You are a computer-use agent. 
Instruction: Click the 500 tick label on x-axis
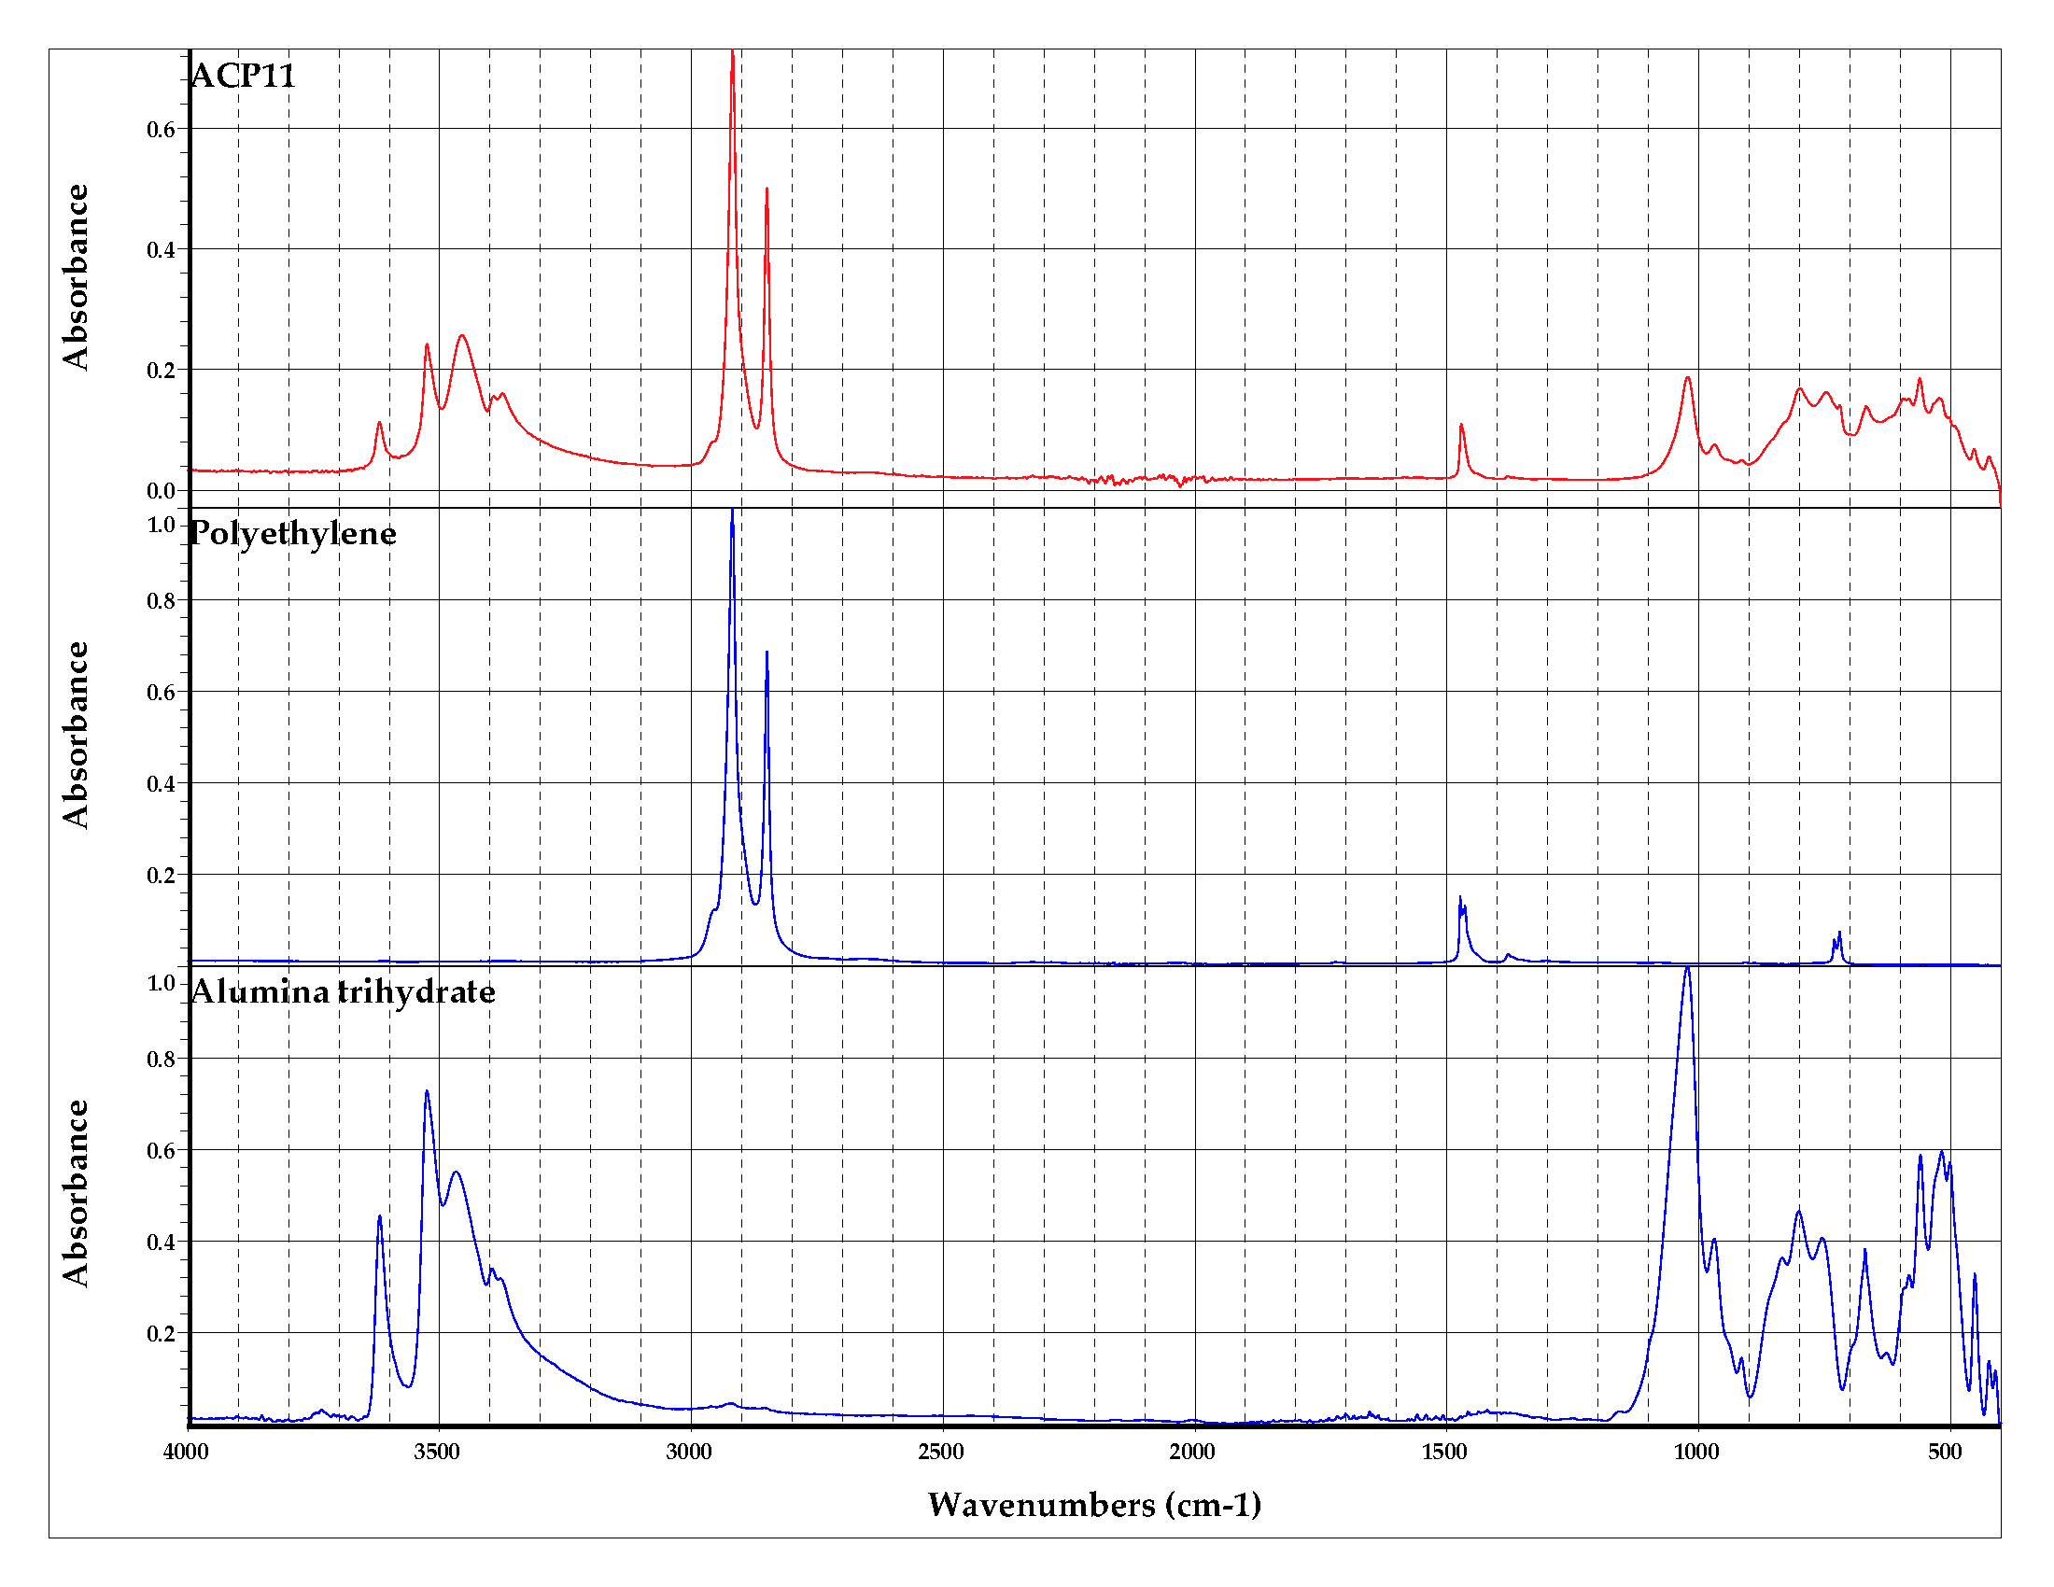point(1946,1452)
